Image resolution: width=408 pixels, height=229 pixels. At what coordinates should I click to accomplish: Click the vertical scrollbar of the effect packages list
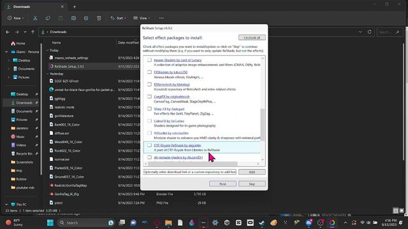tap(263, 125)
